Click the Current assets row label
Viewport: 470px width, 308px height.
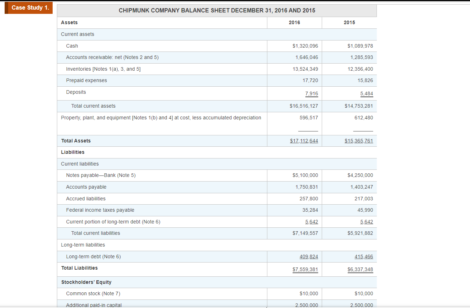pos(77,34)
